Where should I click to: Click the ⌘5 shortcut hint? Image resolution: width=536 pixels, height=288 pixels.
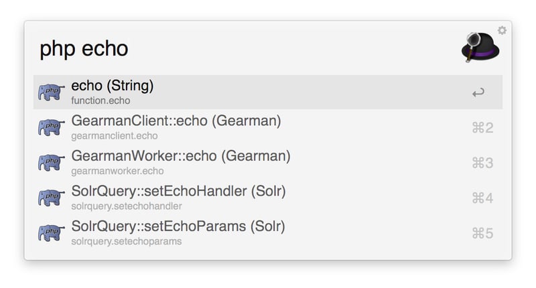[x=482, y=233]
